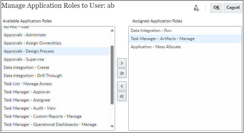
Task: Click the scroll down arrow in Available roles
Action: coord(112,126)
